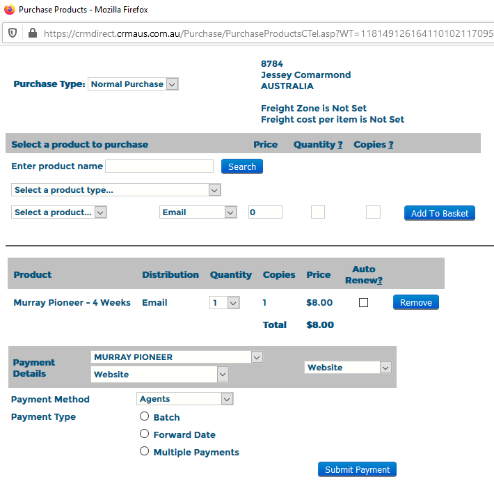Click the 'Murray Pioneer - 4 Weeks' product text
Image resolution: width=494 pixels, height=493 pixels.
[x=72, y=303]
